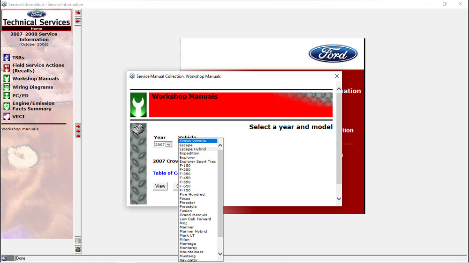Click the Ford Technical Services logo in sidebar
Viewport: 469px width, 263px height.
coord(37,18)
